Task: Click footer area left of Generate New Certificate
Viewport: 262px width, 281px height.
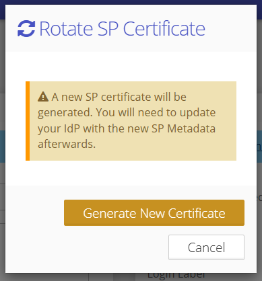Action: (x=35, y=212)
